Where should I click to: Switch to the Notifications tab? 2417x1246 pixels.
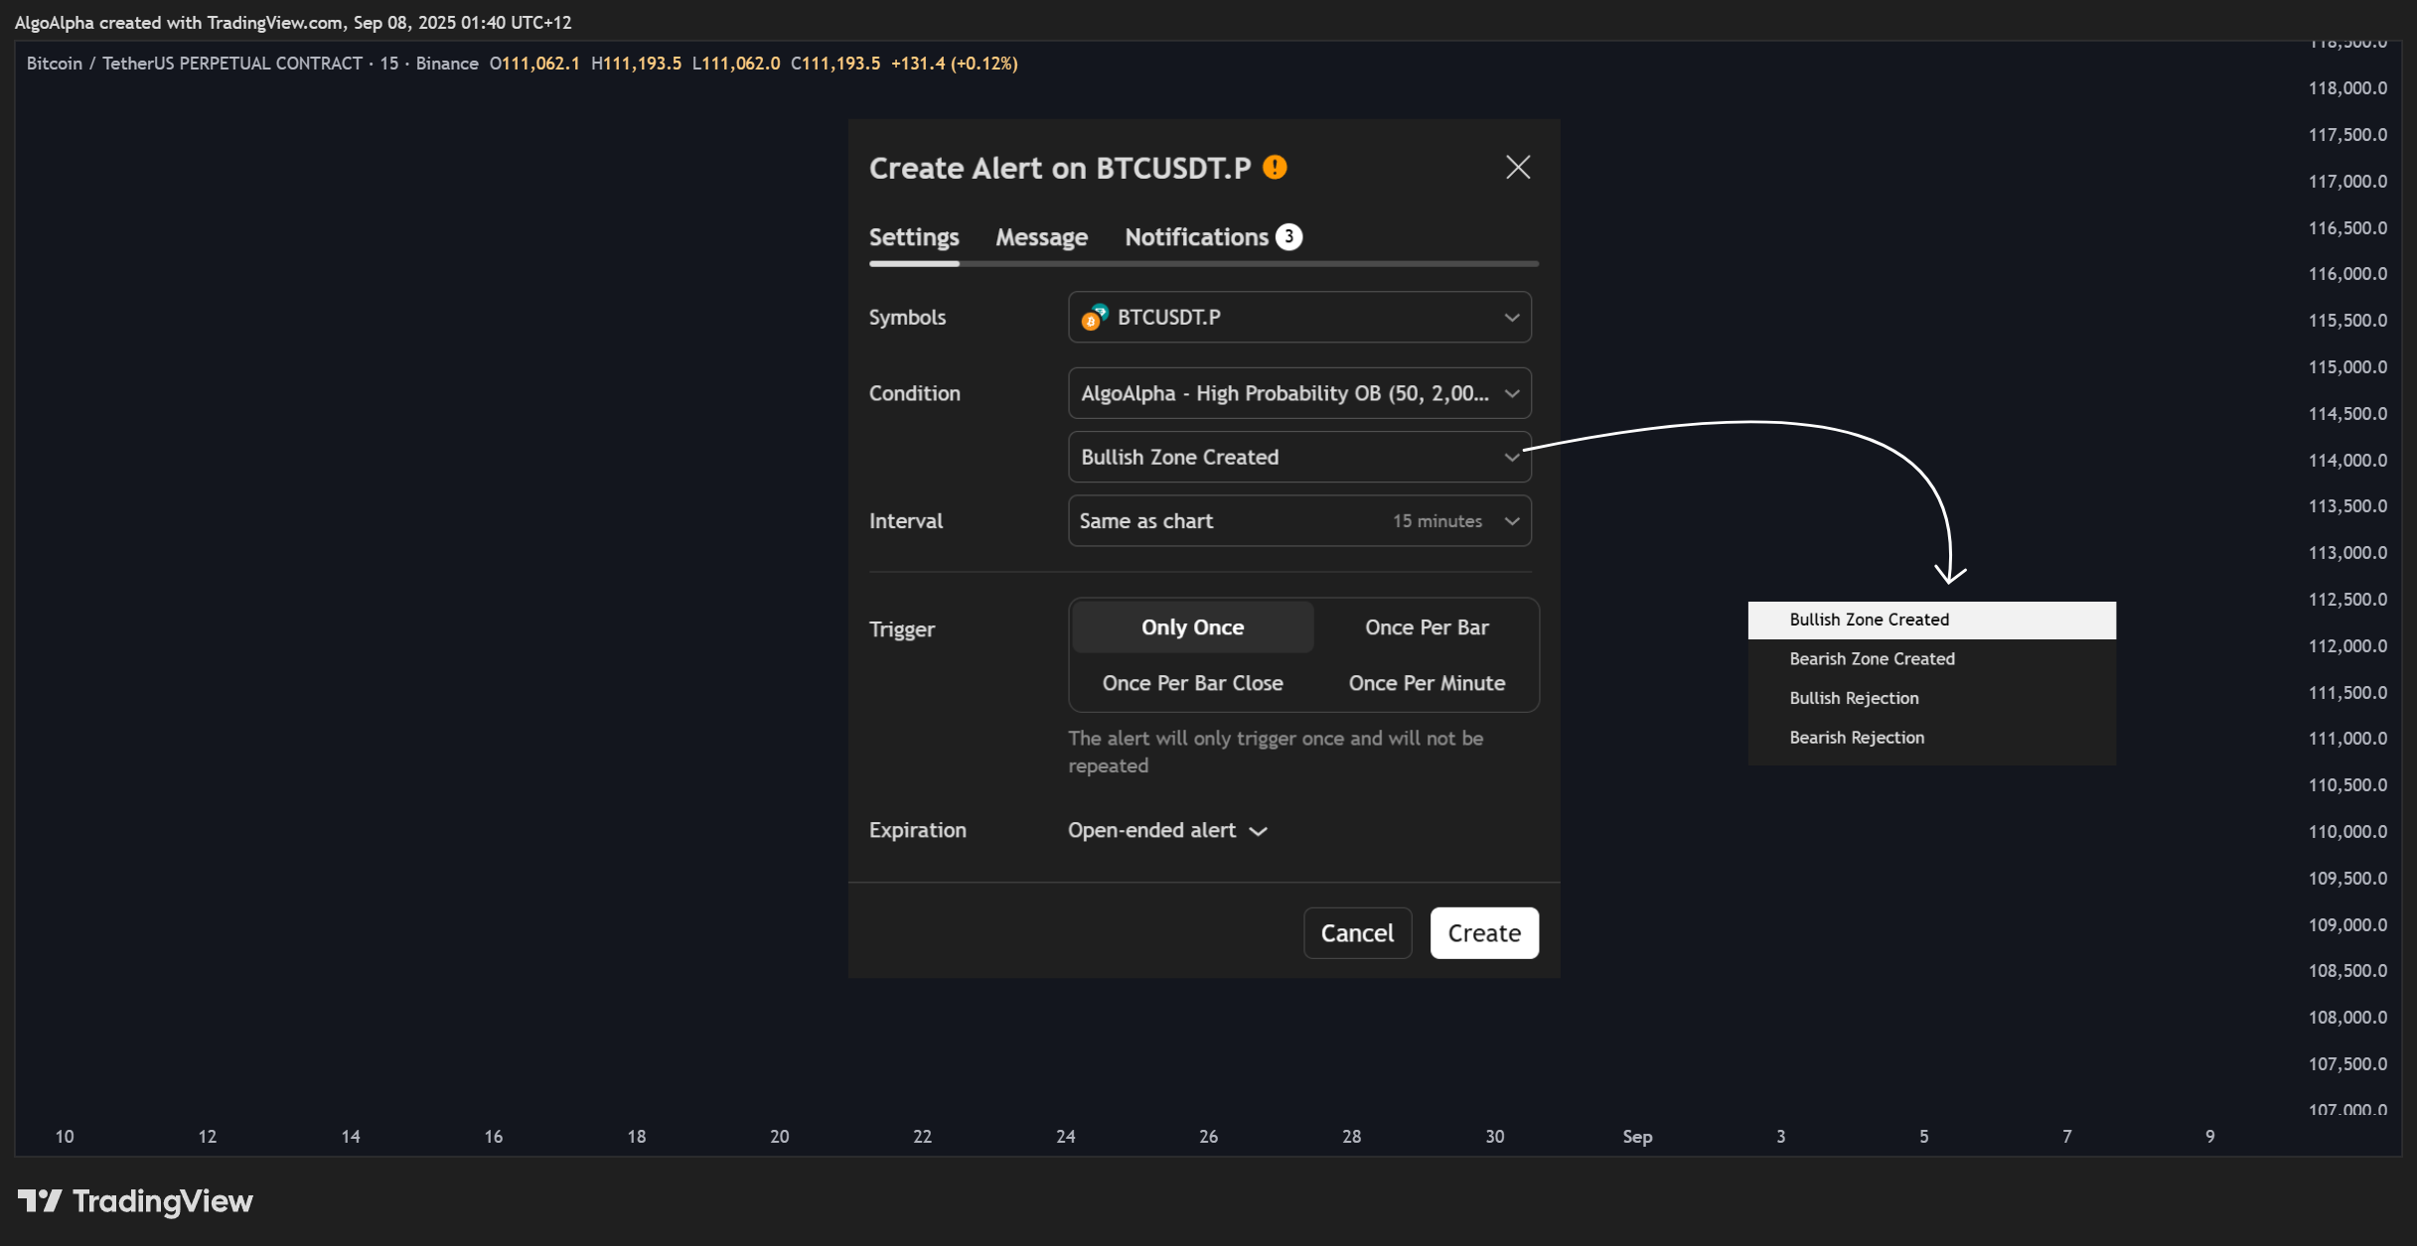[x=1196, y=236]
